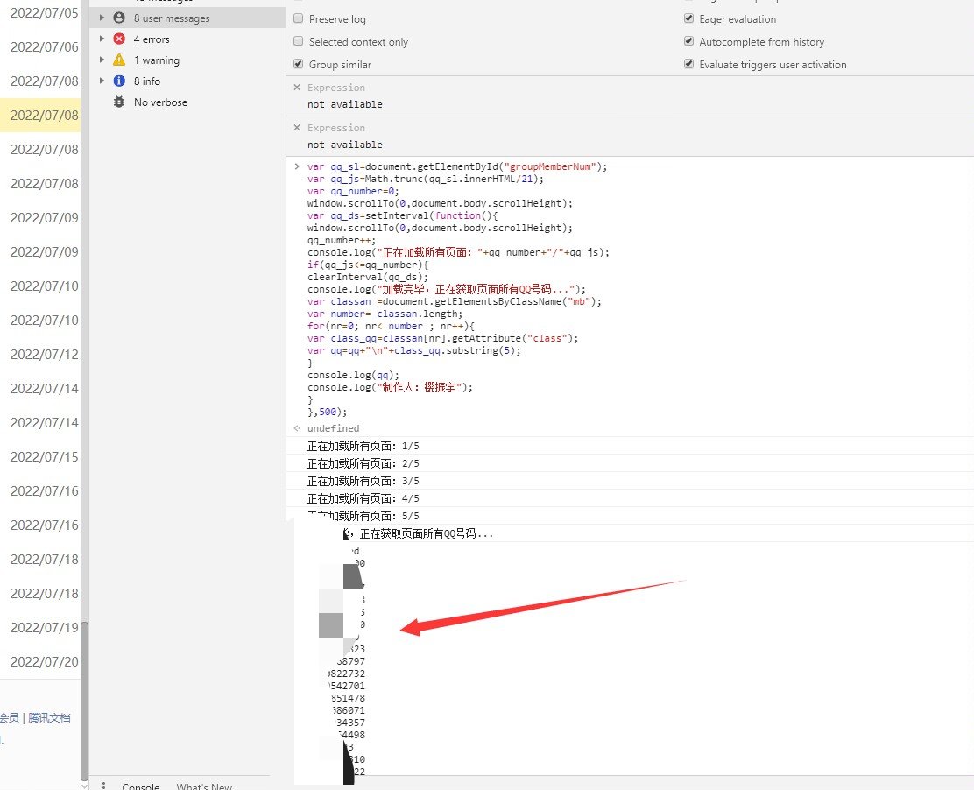Expand the 4 errors group
The image size is (974, 790).
point(102,39)
